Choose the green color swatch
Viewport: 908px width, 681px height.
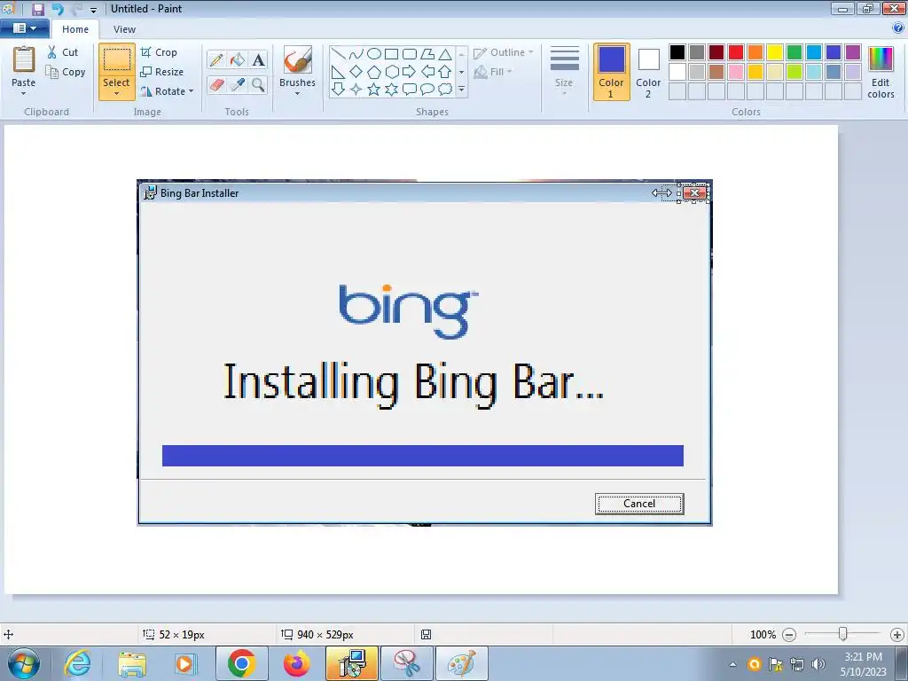(794, 52)
